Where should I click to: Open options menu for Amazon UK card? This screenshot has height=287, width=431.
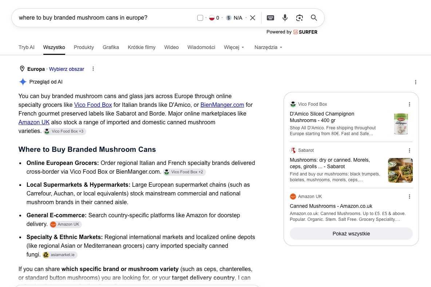[410, 197]
